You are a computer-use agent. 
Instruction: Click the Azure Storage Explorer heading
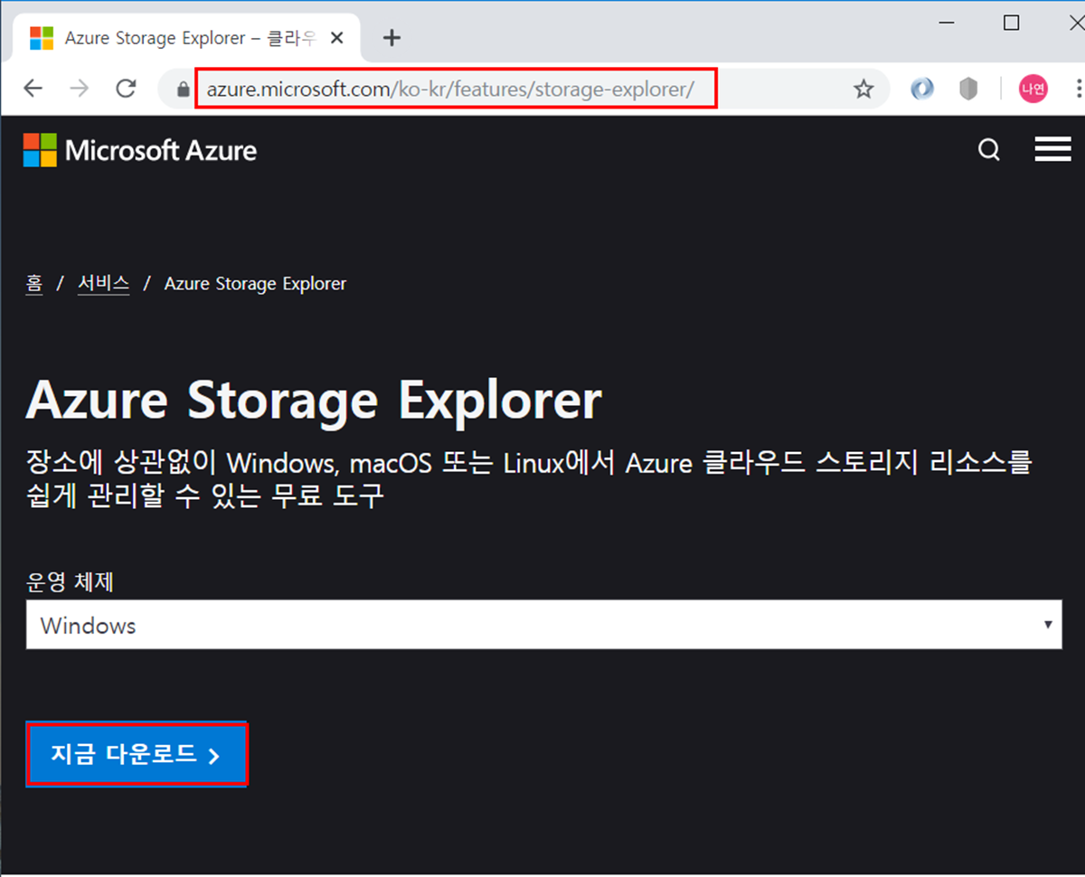coord(314,401)
